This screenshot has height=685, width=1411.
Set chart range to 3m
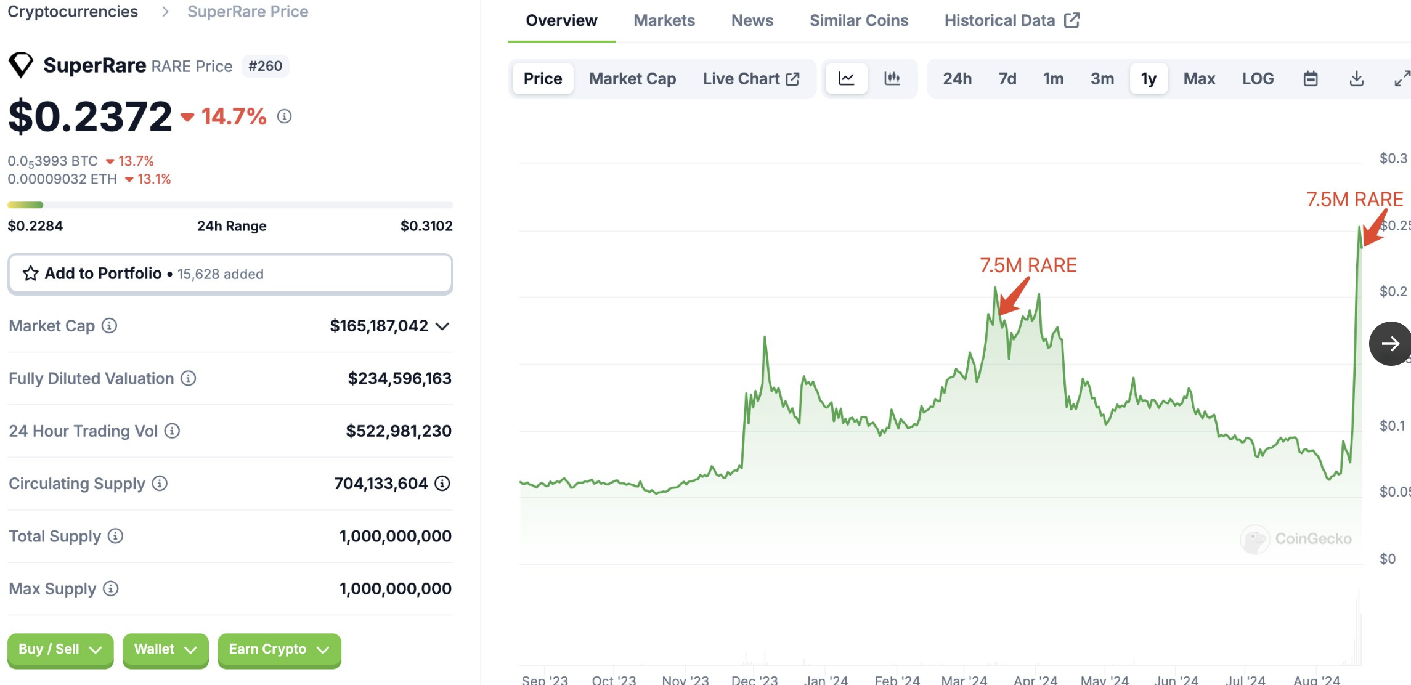click(1102, 78)
